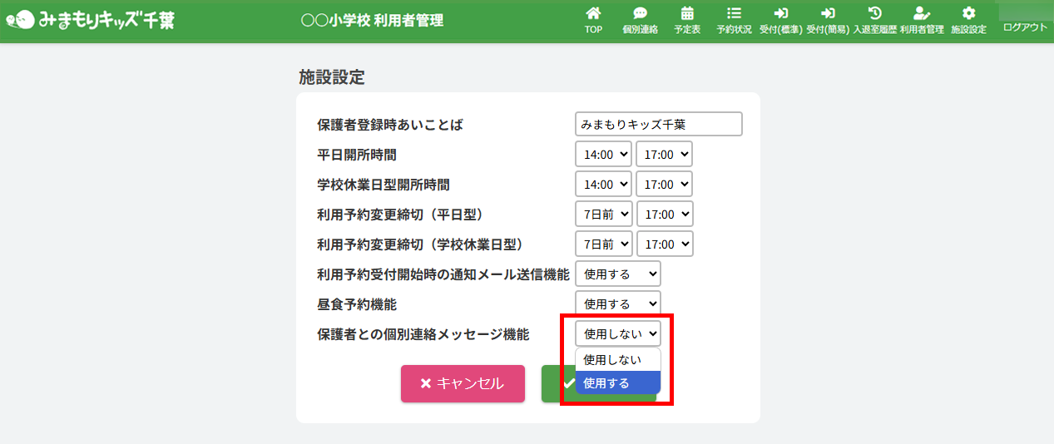
Task: Click the TOP home icon
Action: pyautogui.click(x=593, y=14)
